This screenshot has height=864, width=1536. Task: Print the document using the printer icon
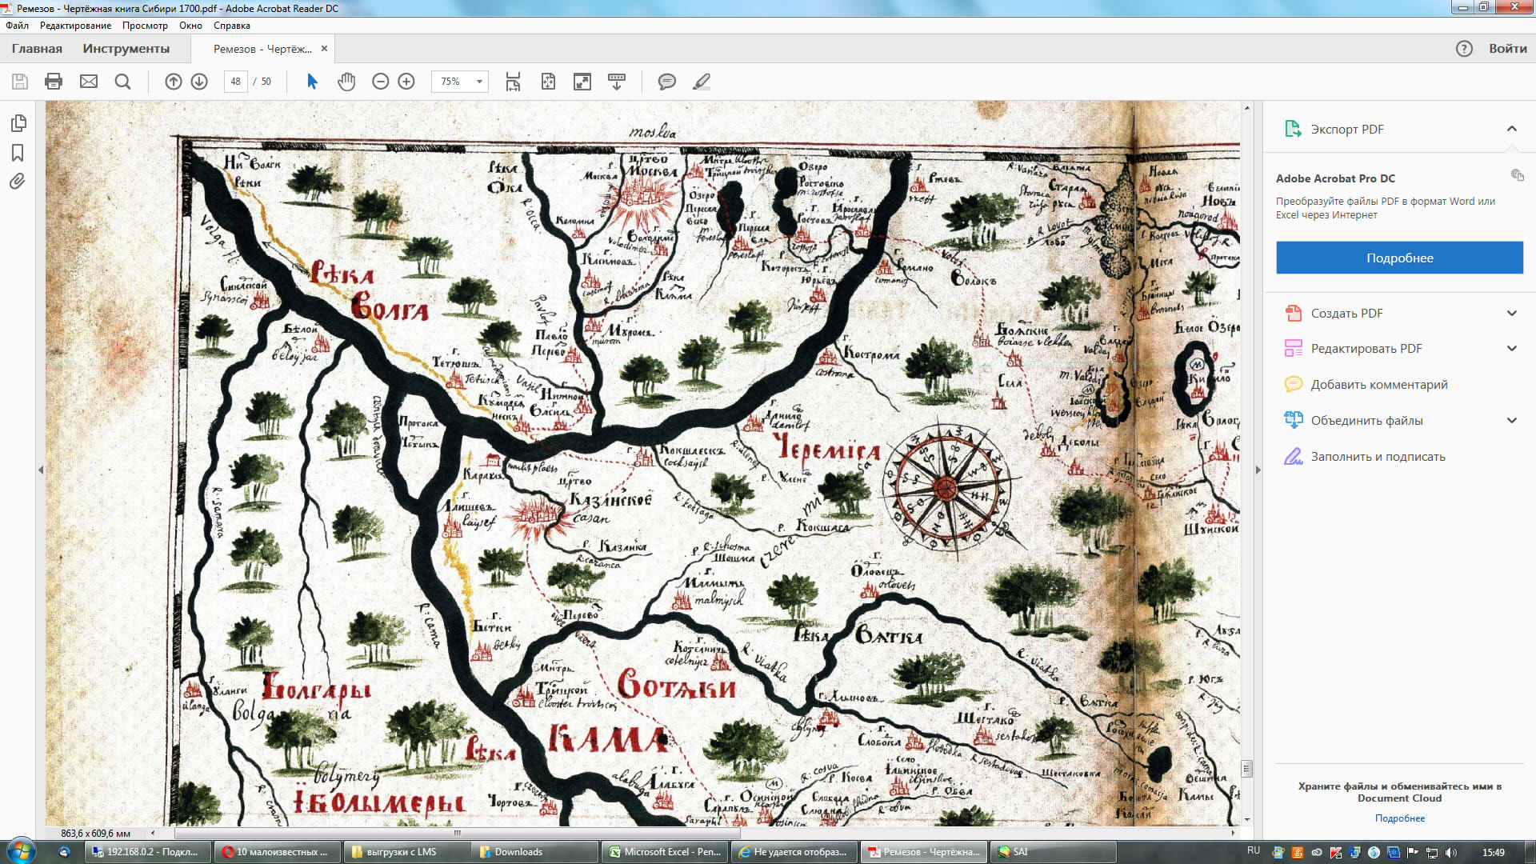pos(54,82)
